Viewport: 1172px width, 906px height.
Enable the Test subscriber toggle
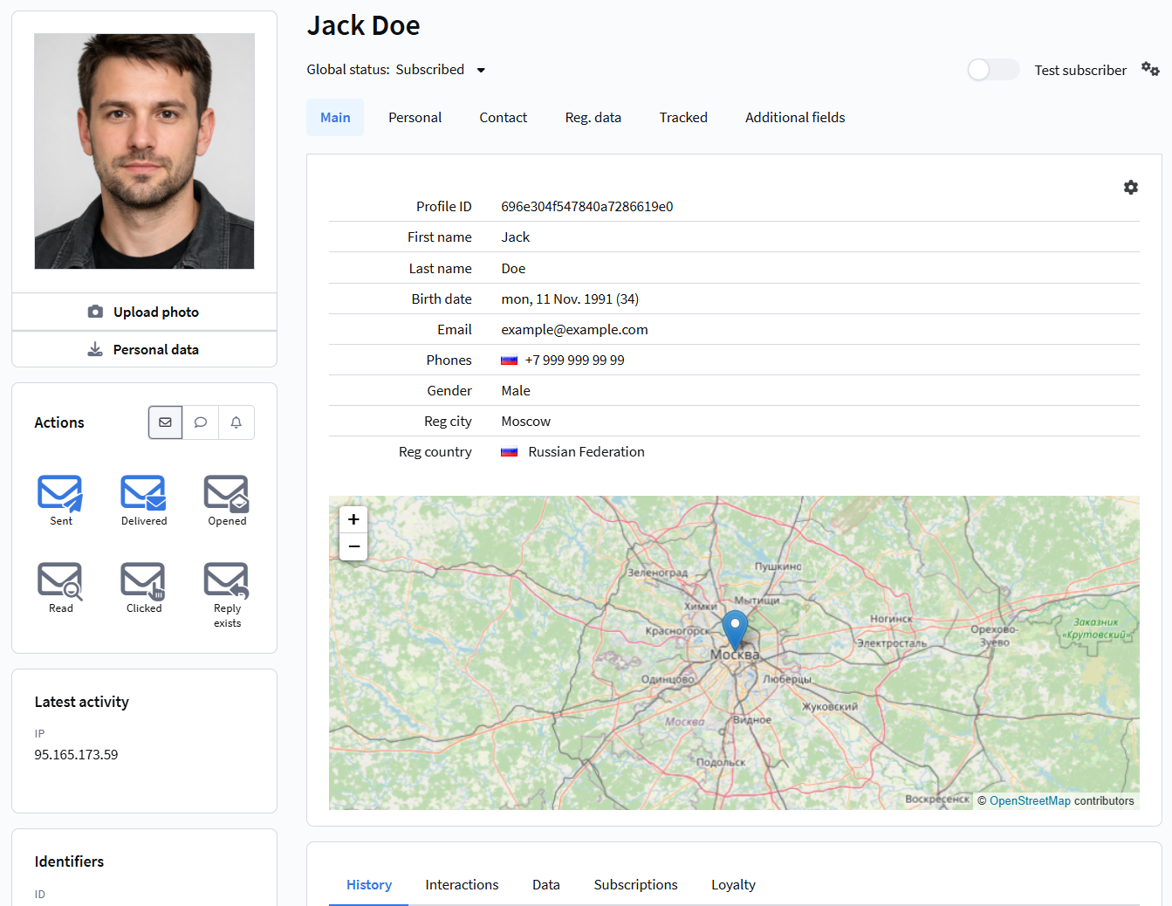click(x=993, y=70)
